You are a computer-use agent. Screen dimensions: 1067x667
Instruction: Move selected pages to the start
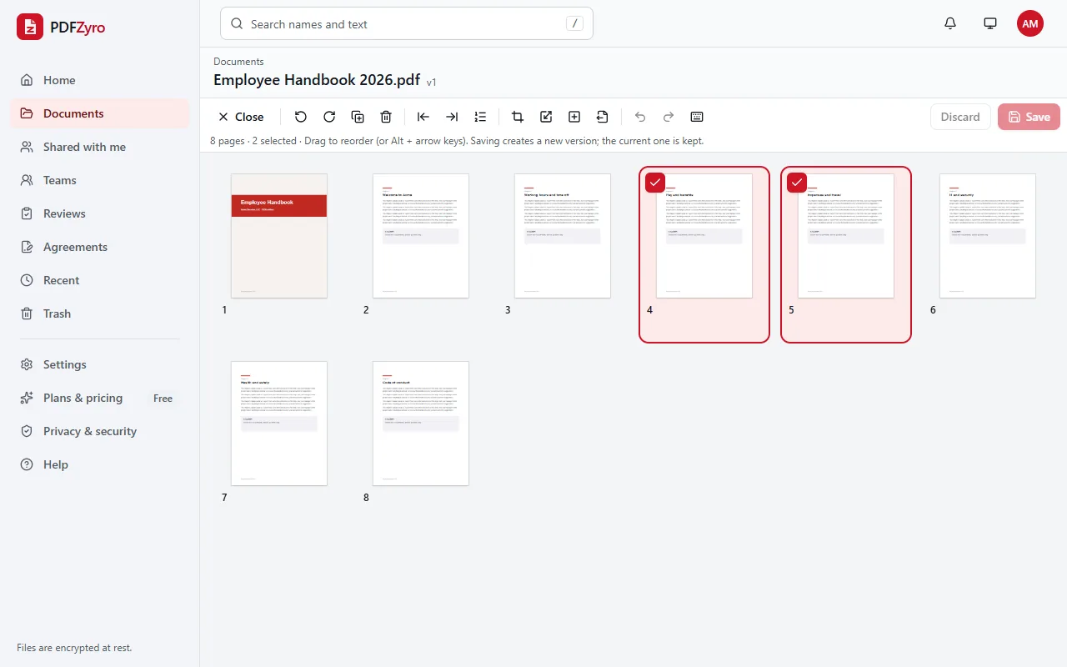pos(423,117)
